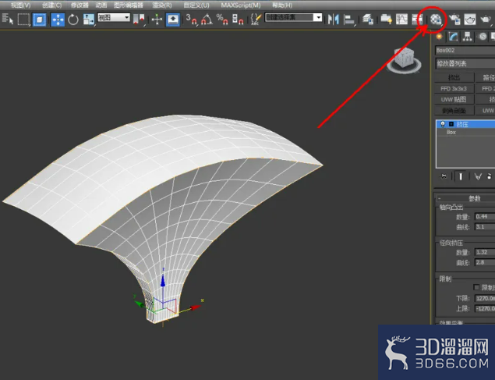Screen dimensions: 495x380
Task: Toggle the Window/Crossing selection button
Action: [x=40, y=20]
